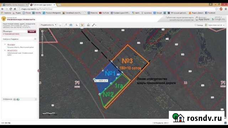Open the drawing tools dropdown arrow
The height and width of the screenshot is (128, 228).
(95, 25)
